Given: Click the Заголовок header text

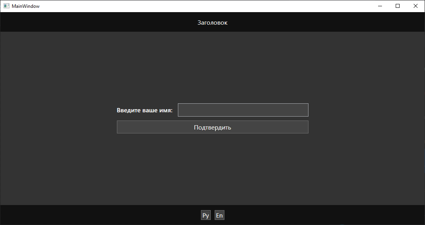Looking at the screenshot, I should 213,23.
